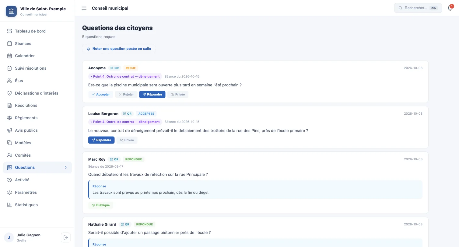The image size is (459, 247).
Task: Log out using the exit icon
Action: click(66, 237)
